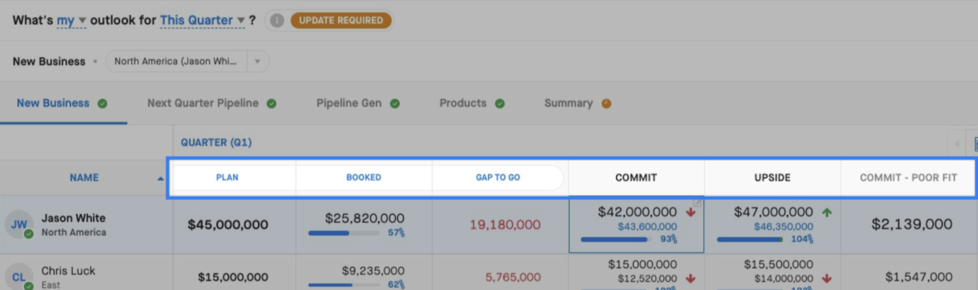Screen dimensions: 978x290
Task: Click Jason White's 19,180,000 gap value
Action: (x=505, y=225)
